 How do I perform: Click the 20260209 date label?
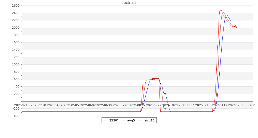(x=236, y=105)
